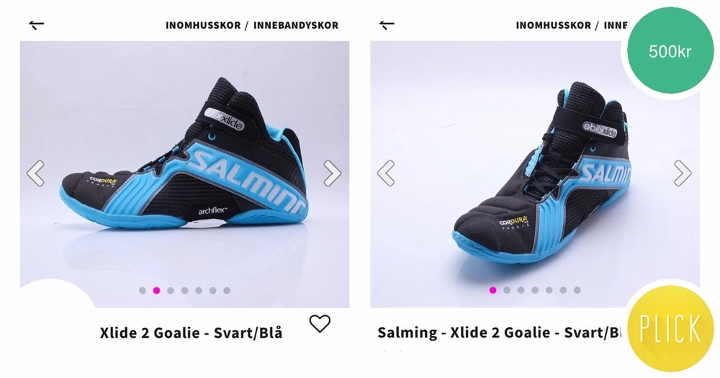Open INNEBANDYSKOR breadcrumb in left panel

coord(296,25)
